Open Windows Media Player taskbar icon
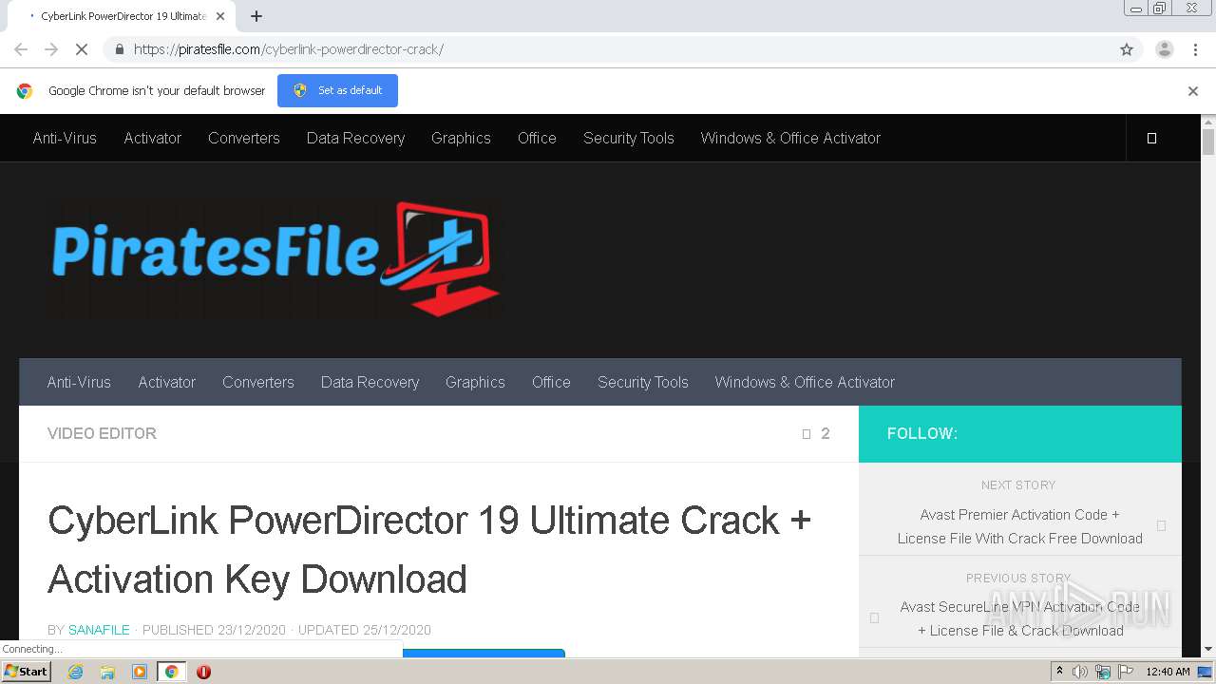1216x684 pixels. (140, 672)
